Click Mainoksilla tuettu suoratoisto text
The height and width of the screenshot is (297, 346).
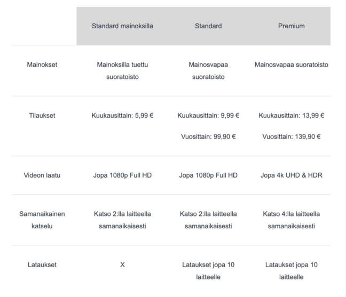pos(122,71)
